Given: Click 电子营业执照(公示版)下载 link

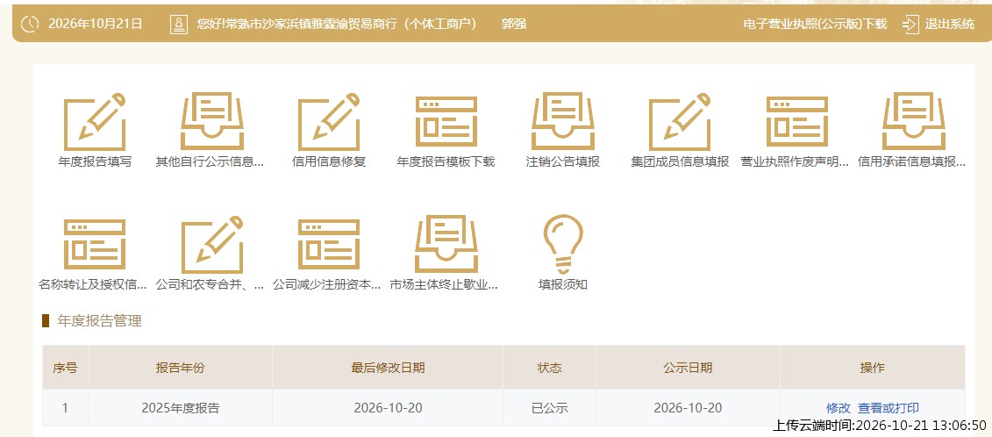Looking at the screenshot, I should 815,24.
